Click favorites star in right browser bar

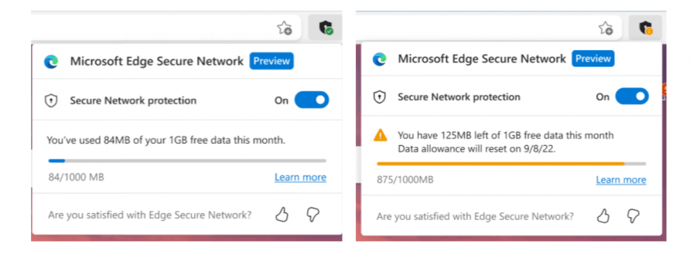606,28
